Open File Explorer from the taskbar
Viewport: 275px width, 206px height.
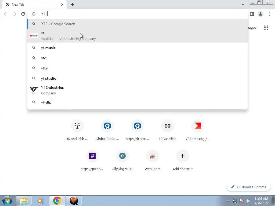pyautogui.click(x=24, y=201)
